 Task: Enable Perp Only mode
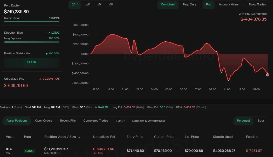(189, 5)
